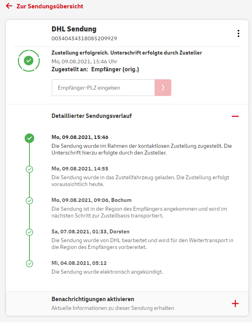Go back via Zur Sendungsübersicht link
Viewport: 252px width, 329px height.
coord(50,6)
